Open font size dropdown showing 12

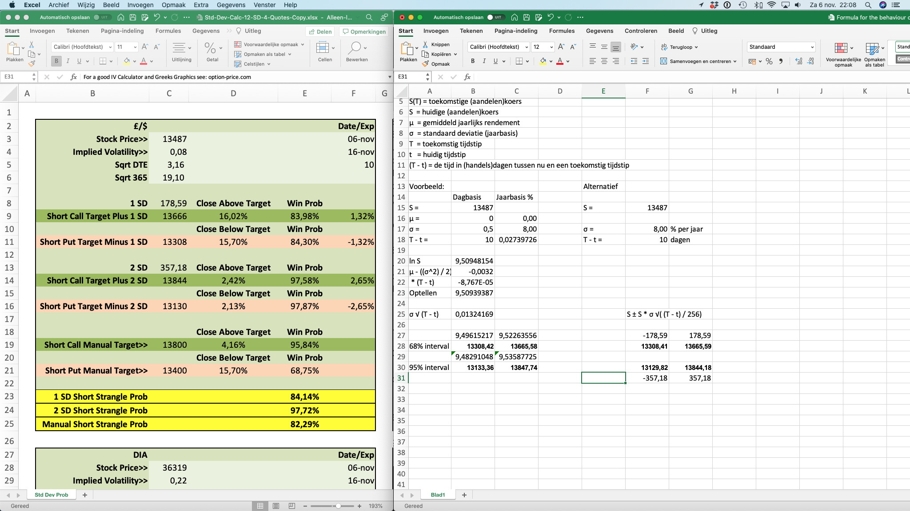click(551, 47)
